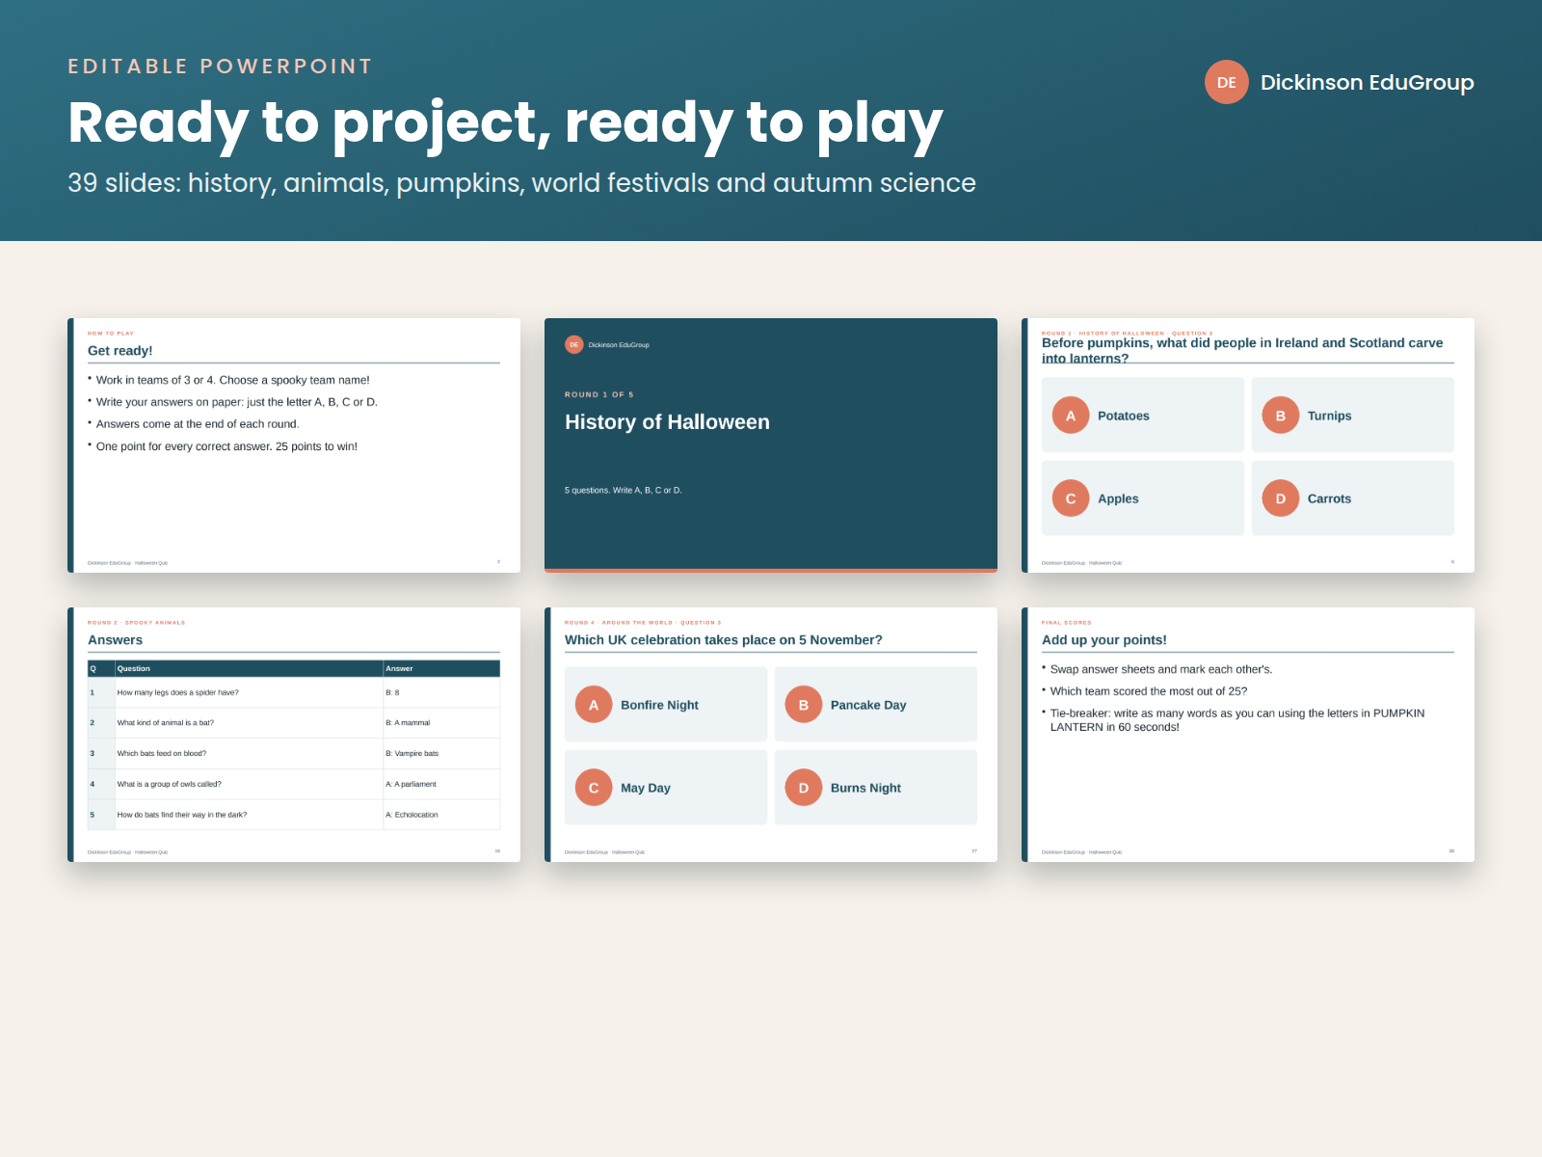Click the small DE logo on the dark slide
The image size is (1542, 1157).
point(574,344)
